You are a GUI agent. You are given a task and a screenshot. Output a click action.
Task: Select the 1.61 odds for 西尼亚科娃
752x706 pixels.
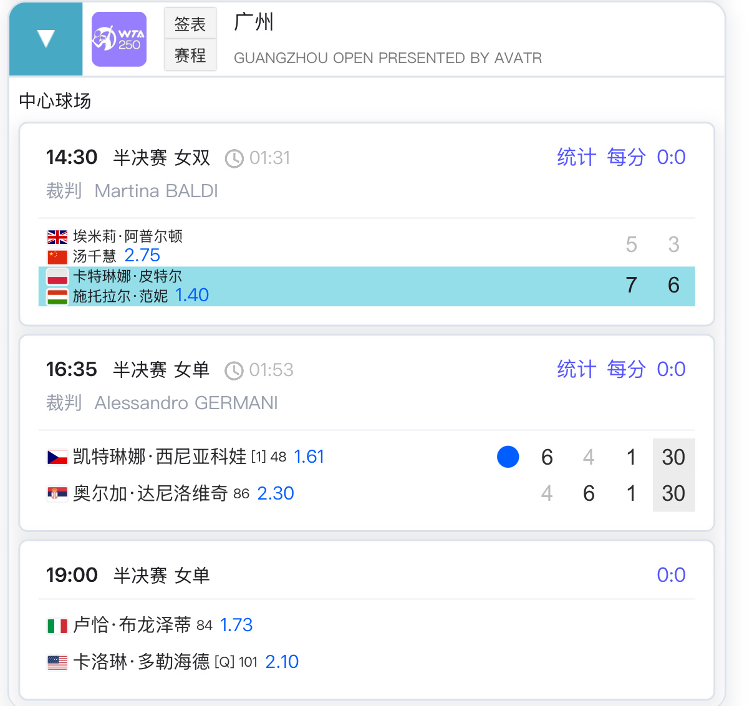309,457
